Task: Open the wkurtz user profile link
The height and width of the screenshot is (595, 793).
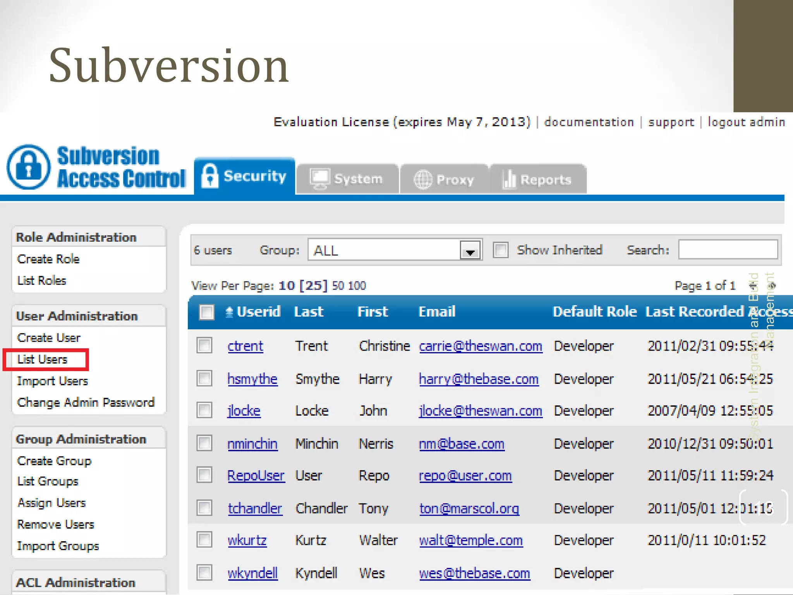Action: 247,540
